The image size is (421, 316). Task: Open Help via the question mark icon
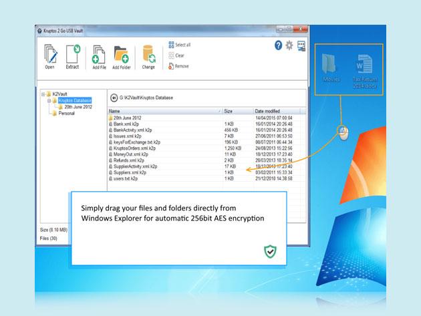[279, 45]
